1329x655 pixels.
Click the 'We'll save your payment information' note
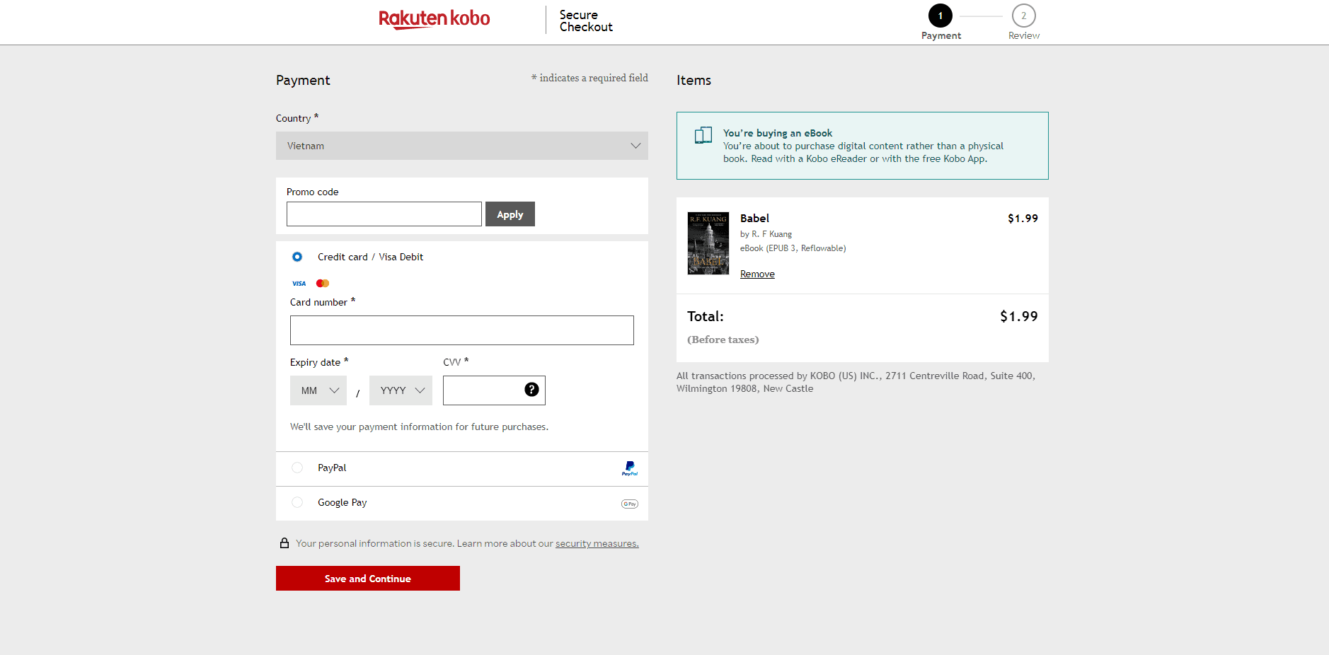pyautogui.click(x=419, y=427)
